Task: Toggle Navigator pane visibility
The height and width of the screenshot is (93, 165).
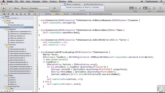Action: pyautogui.click(x=145, y=8)
